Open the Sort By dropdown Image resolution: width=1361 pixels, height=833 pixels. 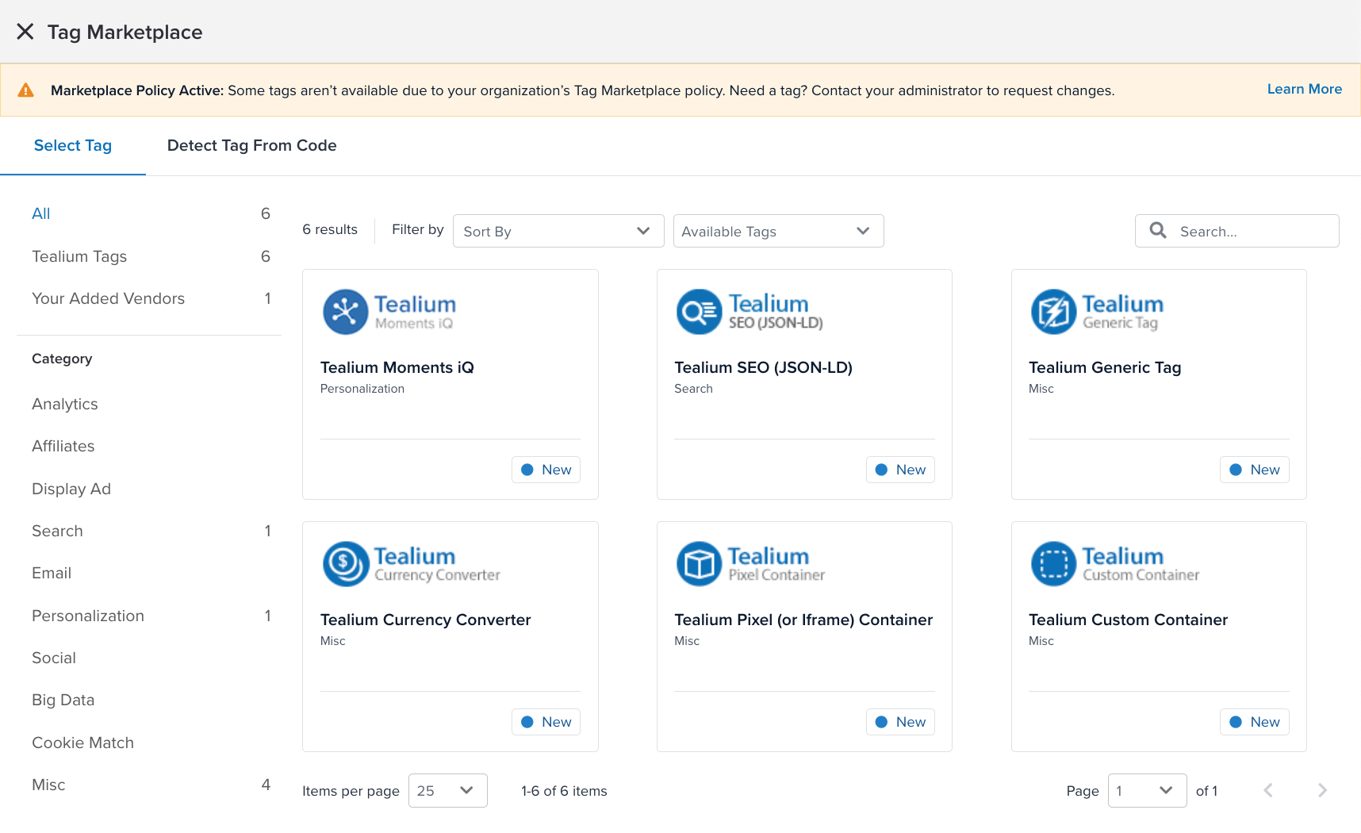(x=558, y=231)
